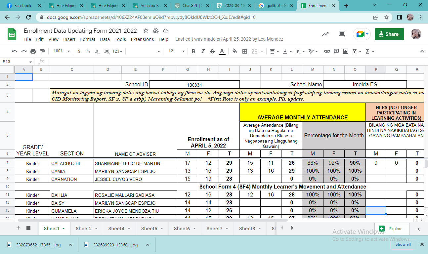The image size is (428, 254).
Task: Toggle bold formatting
Action: pyautogui.click(x=194, y=51)
